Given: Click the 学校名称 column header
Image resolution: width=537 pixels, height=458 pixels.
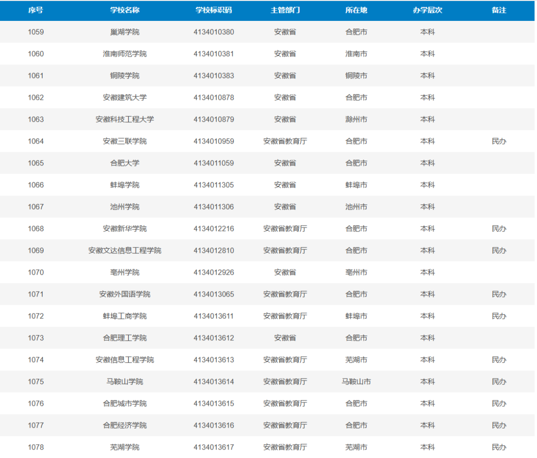Looking at the screenshot, I should pos(125,10).
